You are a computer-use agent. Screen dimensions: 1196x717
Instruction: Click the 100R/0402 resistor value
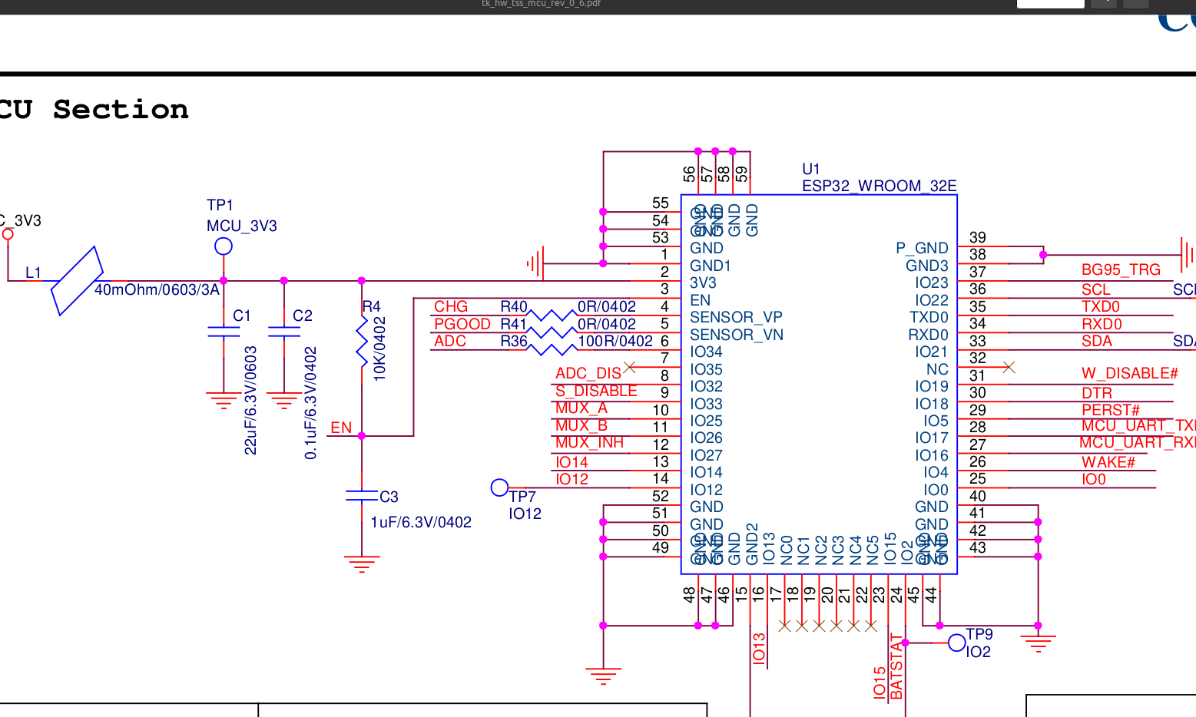(x=615, y=341)
